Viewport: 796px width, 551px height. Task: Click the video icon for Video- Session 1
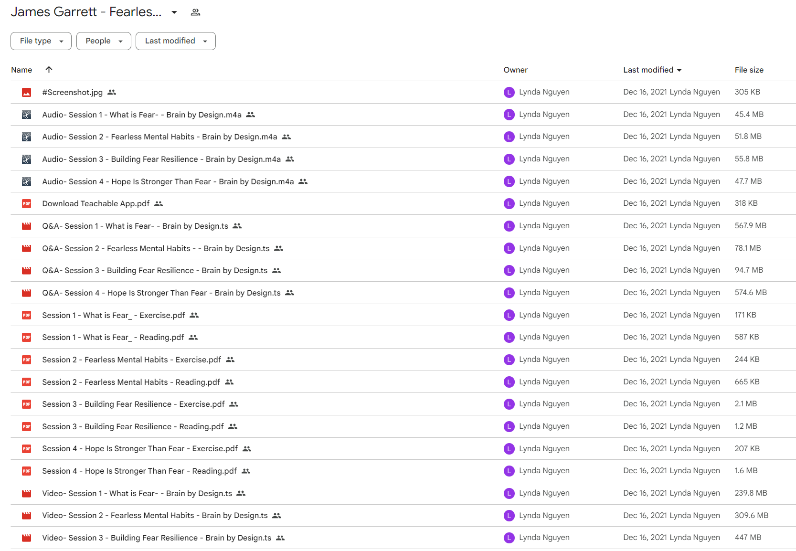pyautogui.click(x=27, y=494)
